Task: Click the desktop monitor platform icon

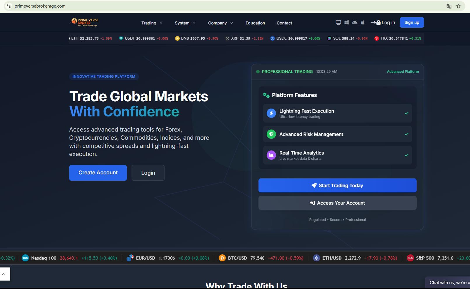Action: tap(338, 22)
